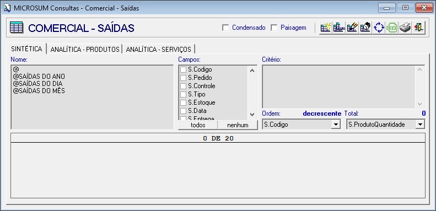Check the S.Data field

183,111
